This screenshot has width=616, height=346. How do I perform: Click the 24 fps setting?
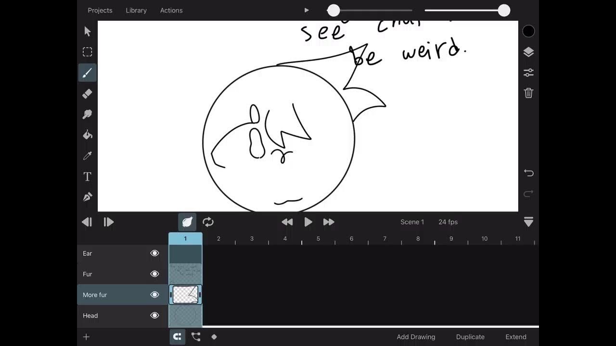[448, 222]
